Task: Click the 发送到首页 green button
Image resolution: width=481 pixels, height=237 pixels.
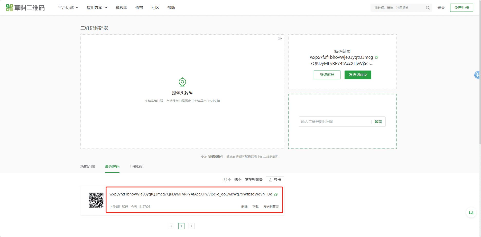Action: pos(358,75)
